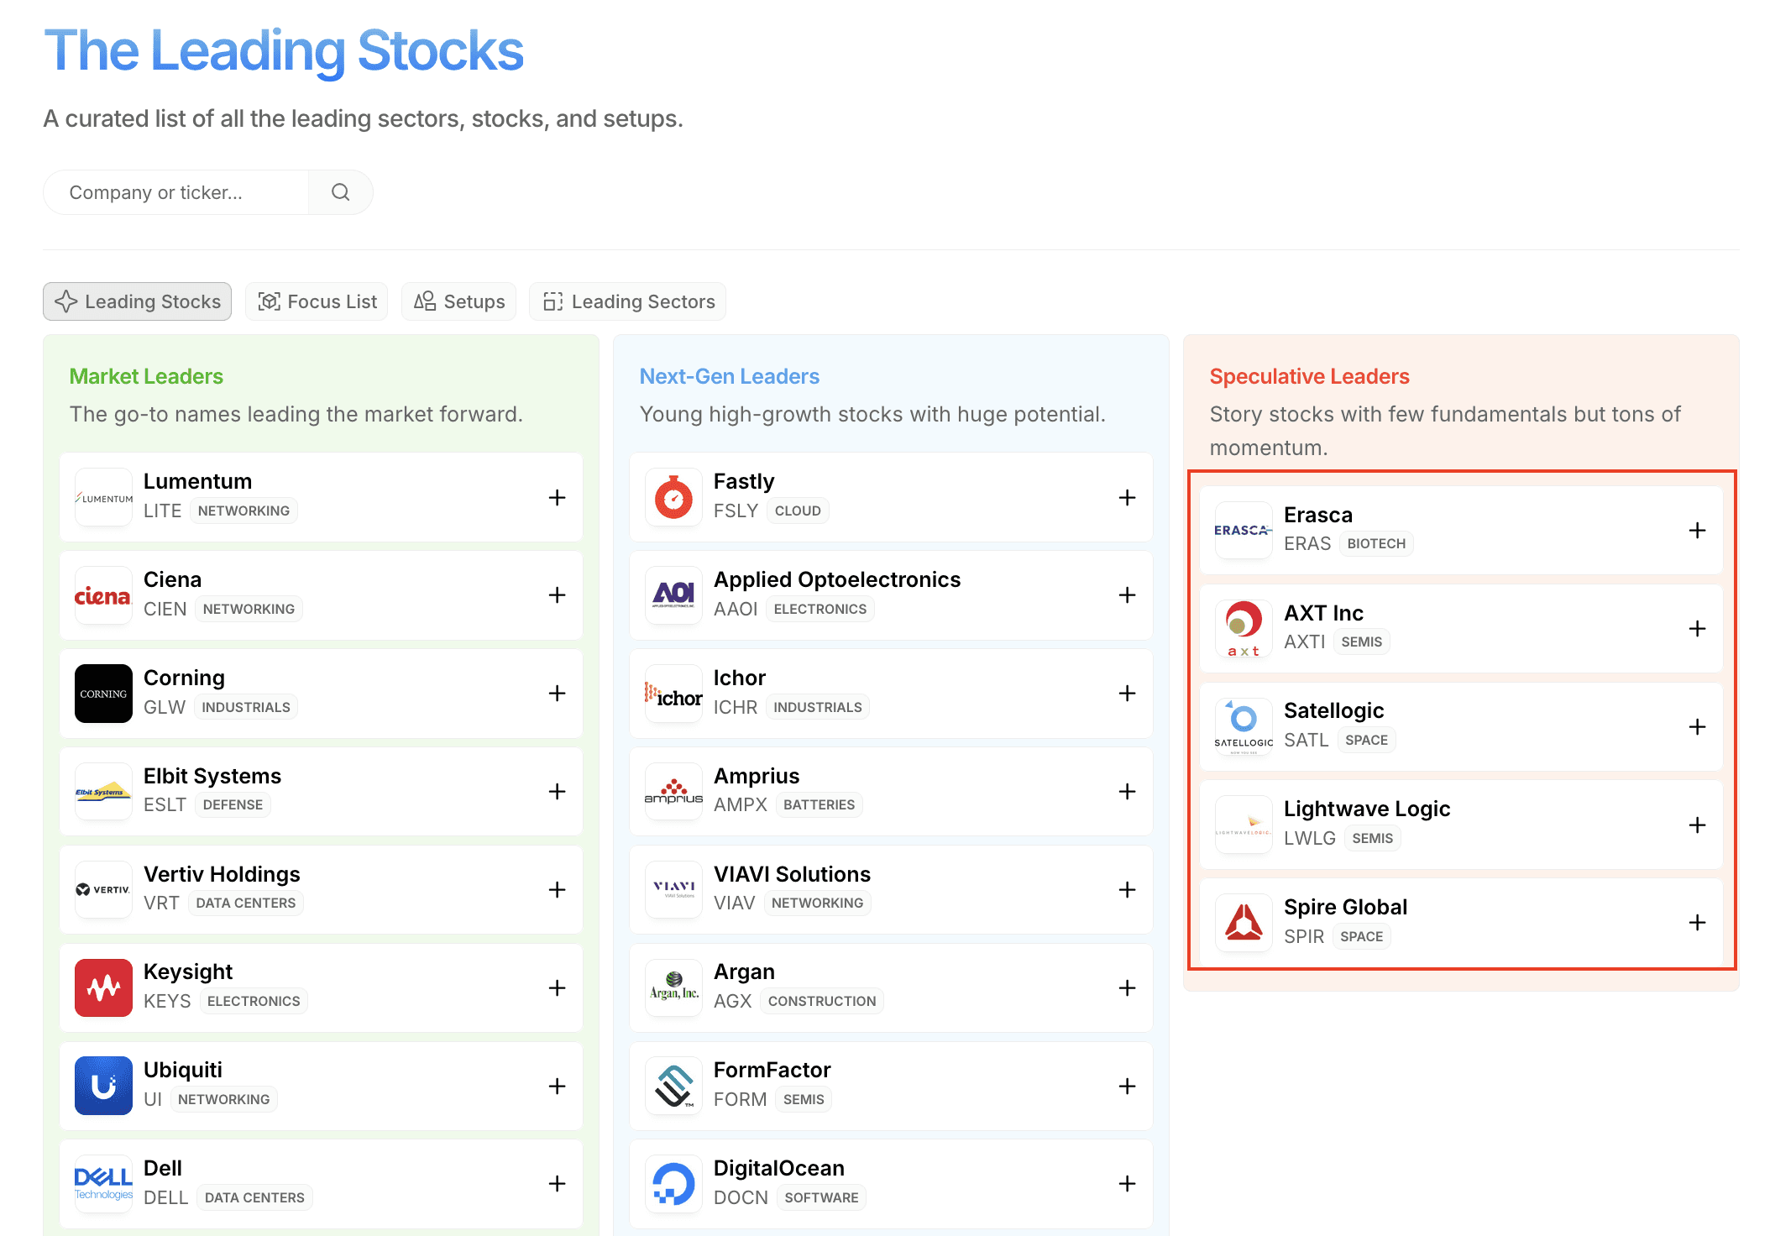Viewport: 1770px width, 1236px height.
Task: Expand the Lumentum row with plus
Action: tap(557, 497)
